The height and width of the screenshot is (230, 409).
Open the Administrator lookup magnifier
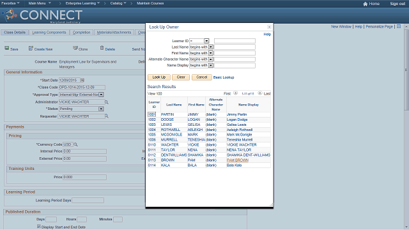tap(107, 102)
